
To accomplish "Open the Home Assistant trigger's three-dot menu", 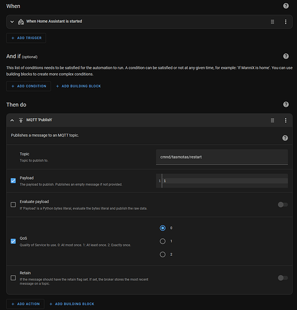I will pyautogui.click(x=286, y=22).
